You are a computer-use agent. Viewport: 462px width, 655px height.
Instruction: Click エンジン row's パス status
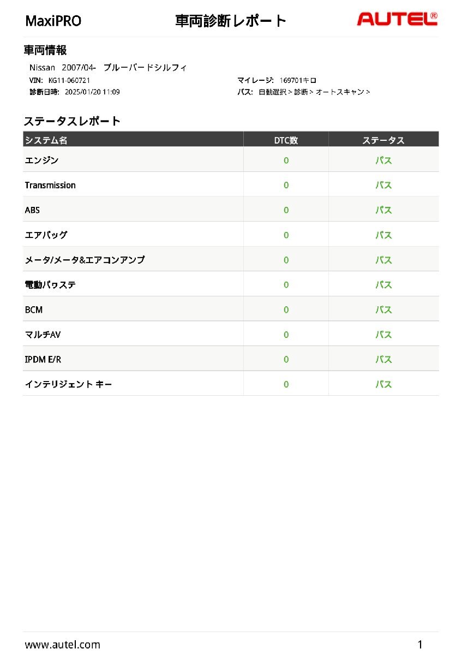(383, 160)
